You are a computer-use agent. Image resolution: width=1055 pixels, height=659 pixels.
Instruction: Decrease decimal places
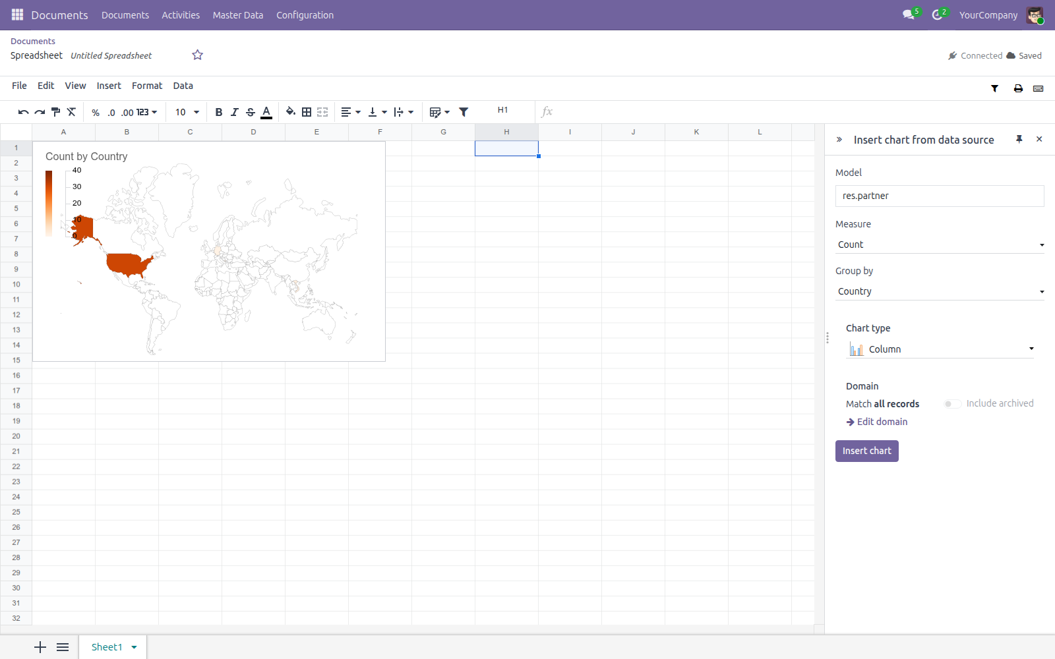click(111, 113)
